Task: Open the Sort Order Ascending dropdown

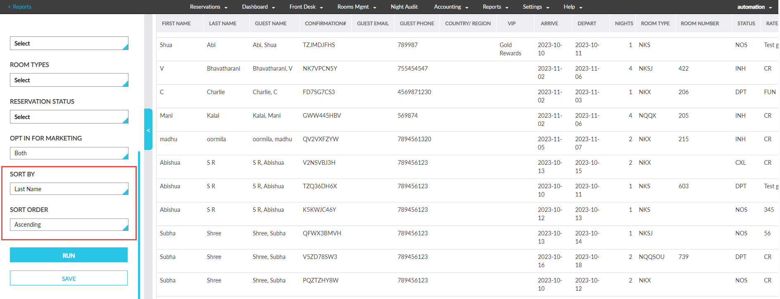Action: [69, 225]
